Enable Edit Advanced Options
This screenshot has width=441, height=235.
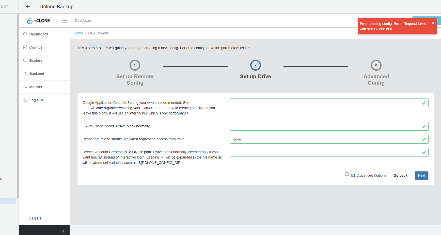[347, 174]
